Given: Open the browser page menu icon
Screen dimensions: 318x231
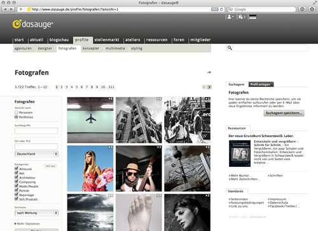Looking at the screenshot, I should (302, 9).
